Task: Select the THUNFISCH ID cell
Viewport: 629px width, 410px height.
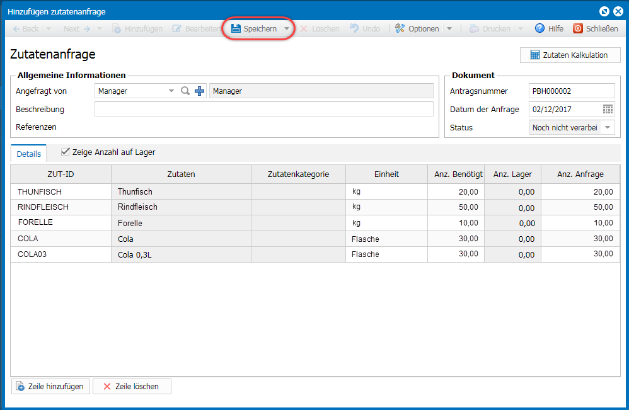Action: pos(61,191)
